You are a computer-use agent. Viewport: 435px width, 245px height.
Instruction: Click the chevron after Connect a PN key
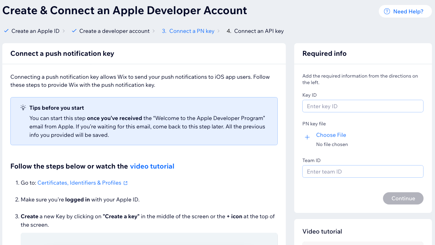coord(218,31)
